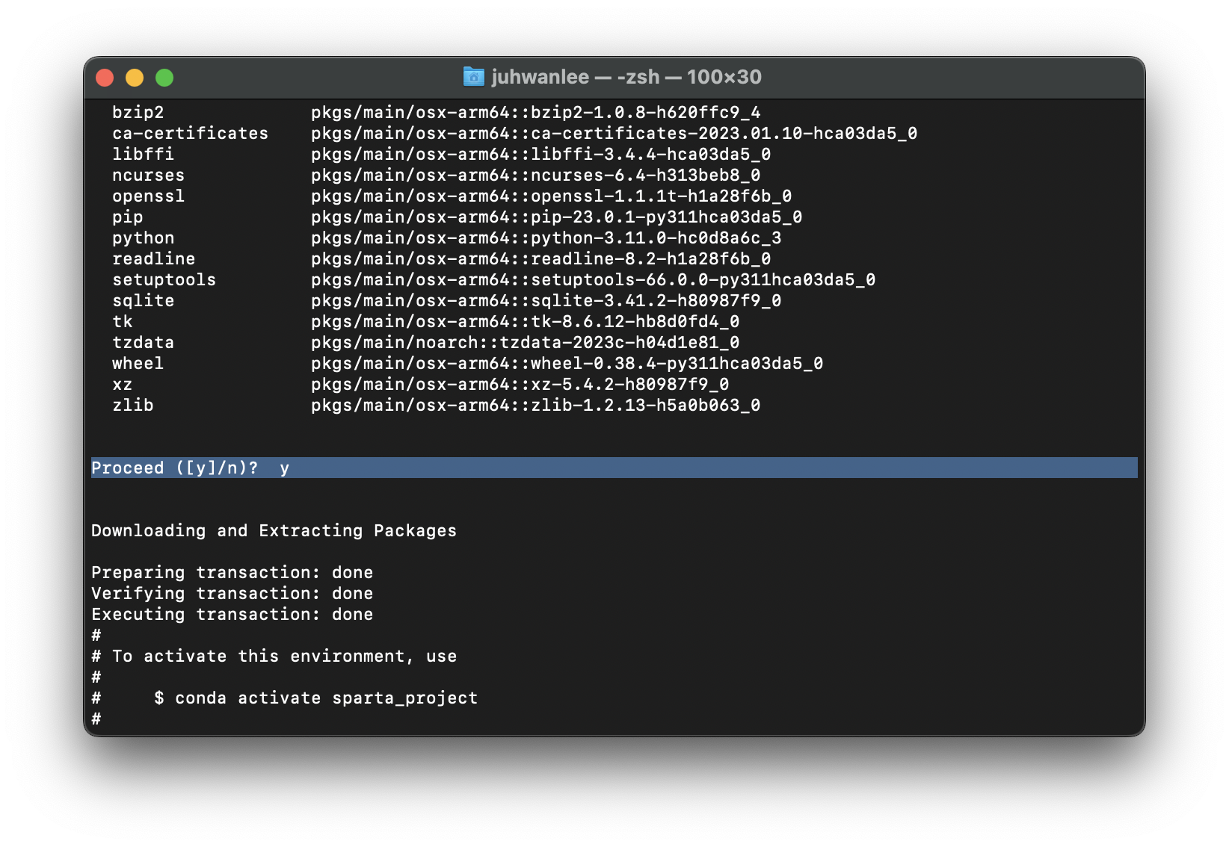This screenshot has height=847, width=1229.
Task: Click the 'pip-23.0.1-py311hca03da5_0' path
Action: coord(667,217)
